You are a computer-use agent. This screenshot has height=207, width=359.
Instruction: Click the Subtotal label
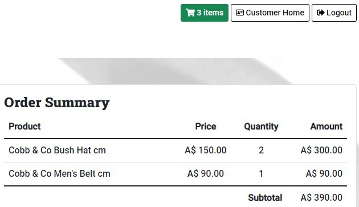click(x=265, y=198)
